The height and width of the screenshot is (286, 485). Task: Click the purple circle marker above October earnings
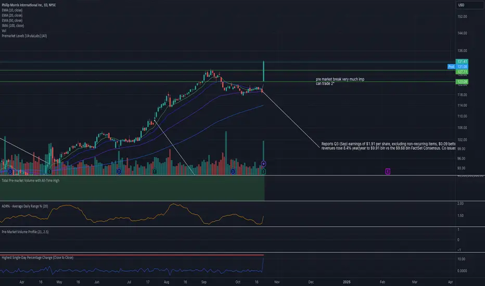(x=263, y=164)
